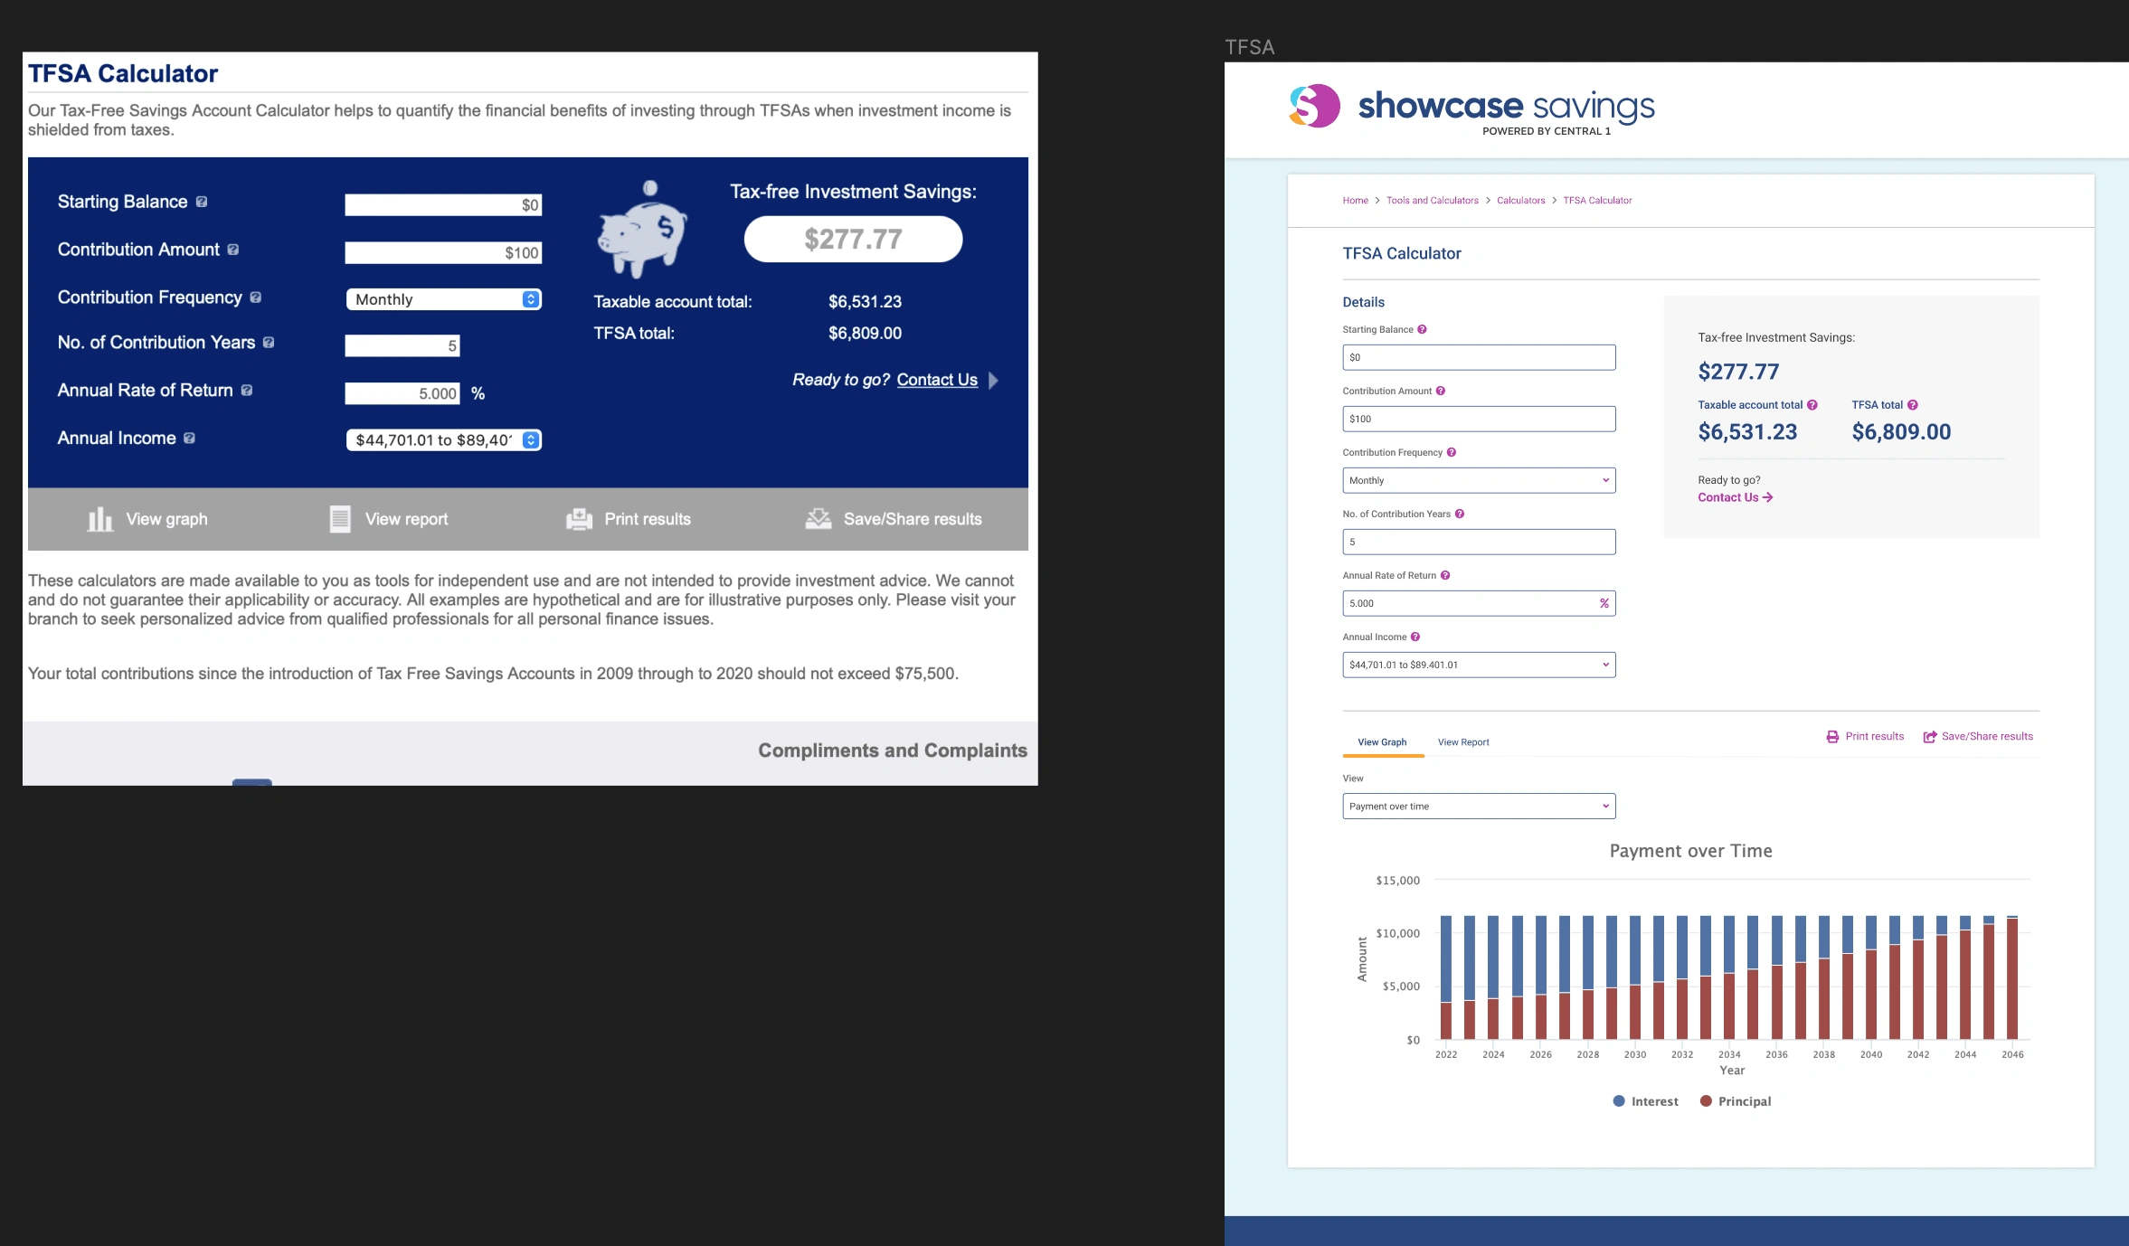Open Annual Income dropdown in old calculator

click(444, 439)
